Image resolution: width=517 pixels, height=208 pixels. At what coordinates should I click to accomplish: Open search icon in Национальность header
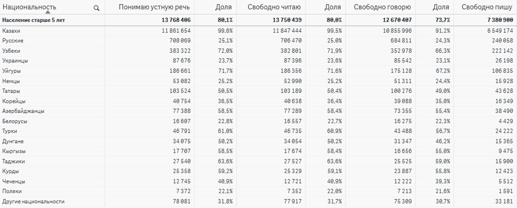coord(97,8)
